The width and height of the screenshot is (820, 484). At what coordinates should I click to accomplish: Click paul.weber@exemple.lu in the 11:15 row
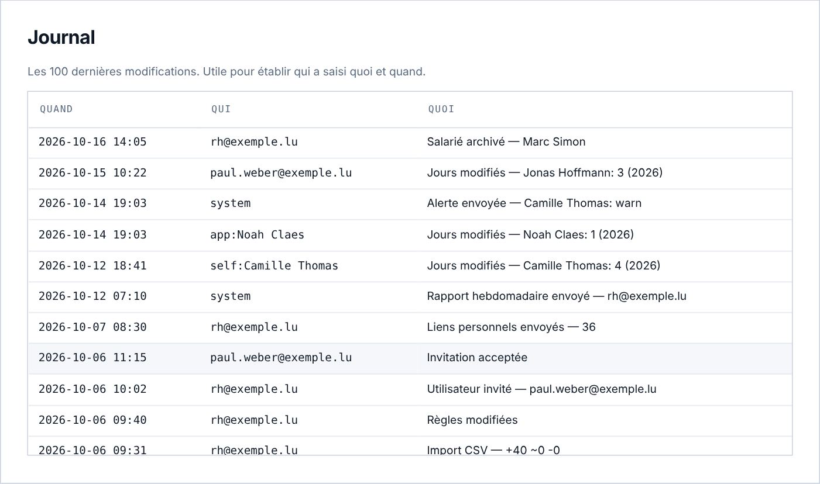point(281,358)
